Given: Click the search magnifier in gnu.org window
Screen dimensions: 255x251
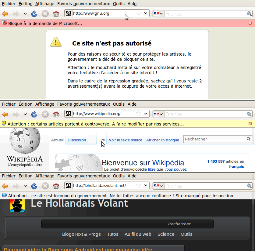Looking at the screenshot, I should [249, 14].
